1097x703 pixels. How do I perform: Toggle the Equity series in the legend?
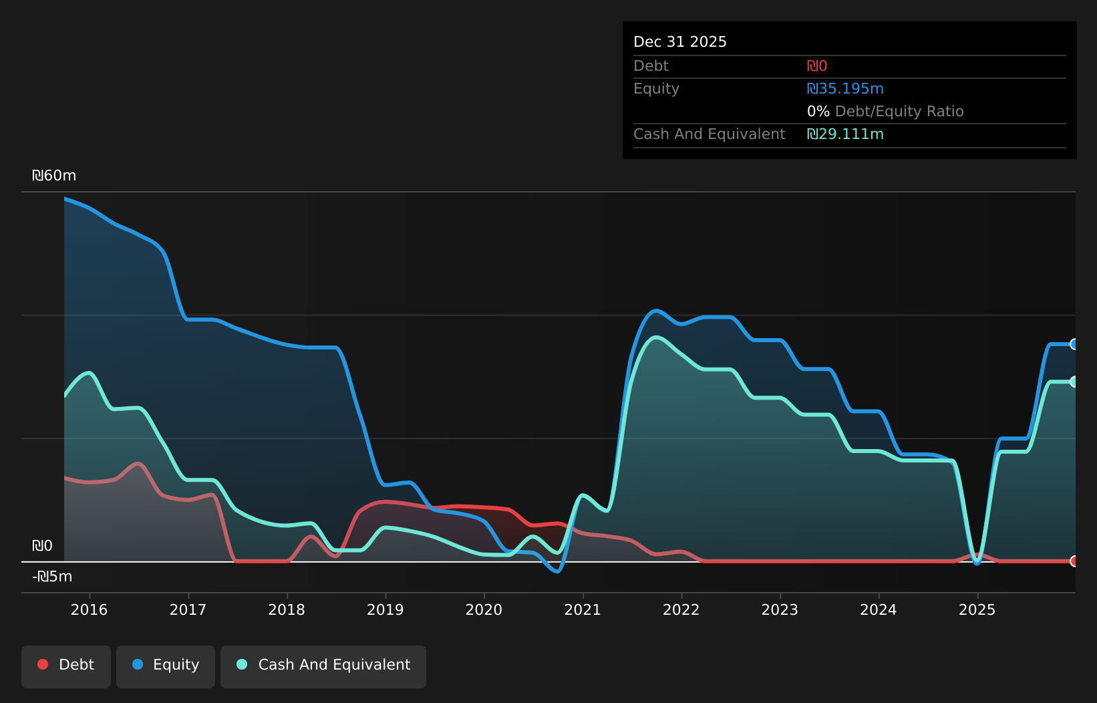(166, 666)
